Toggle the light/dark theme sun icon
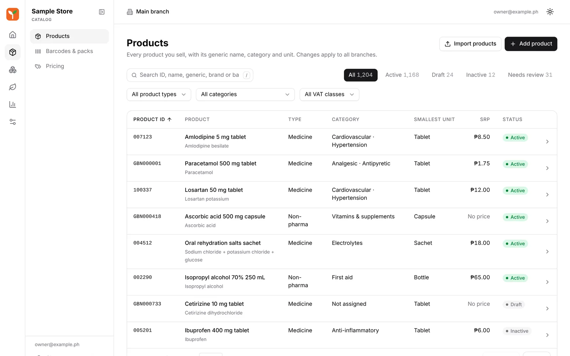This screenshot has height=356, width=570. point(550,12)
